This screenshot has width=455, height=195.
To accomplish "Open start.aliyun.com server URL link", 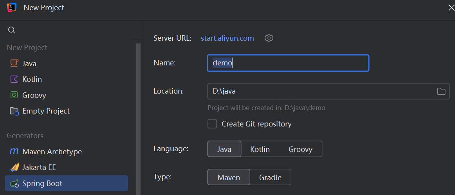I will 227,38.
